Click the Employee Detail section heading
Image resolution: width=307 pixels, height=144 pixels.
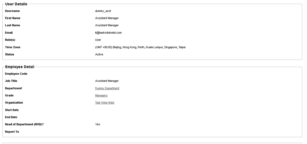19,67
